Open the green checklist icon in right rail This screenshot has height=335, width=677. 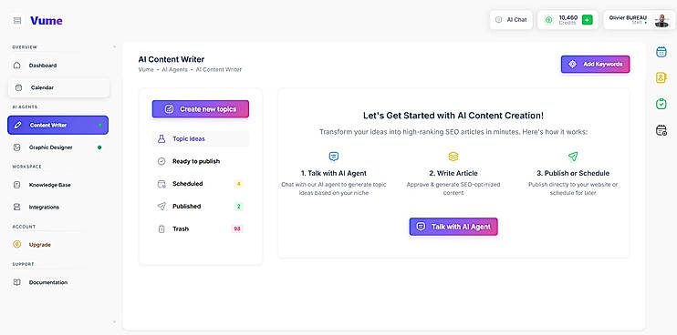pyautogui.click(x=661, y=104)
